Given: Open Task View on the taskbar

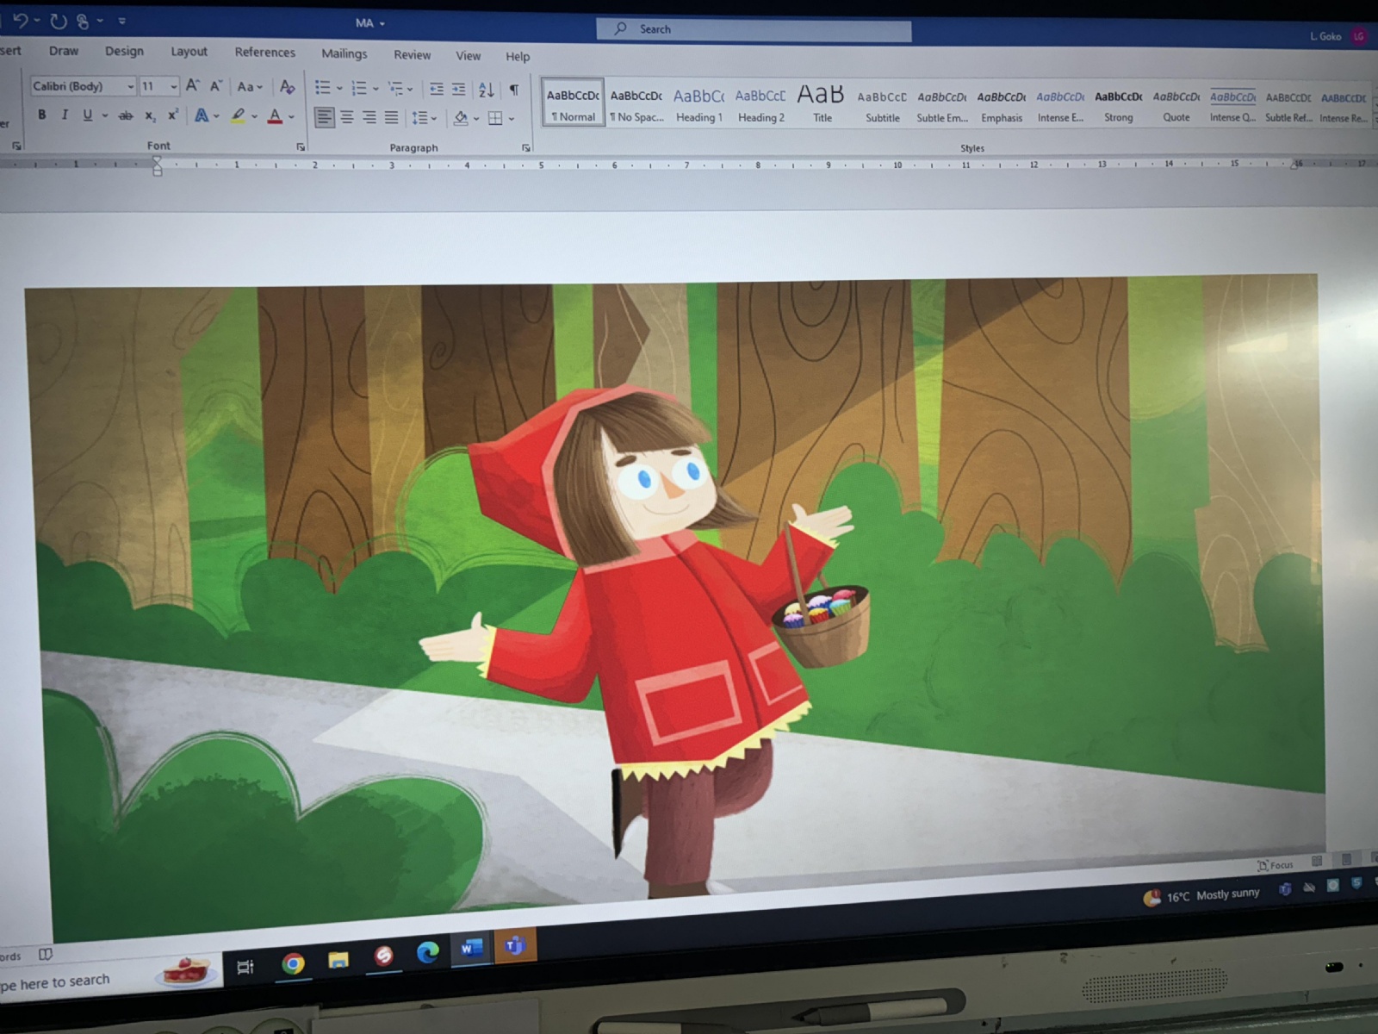Looking at the screenshot, I should pyautogui.click(x=245, y=967).
